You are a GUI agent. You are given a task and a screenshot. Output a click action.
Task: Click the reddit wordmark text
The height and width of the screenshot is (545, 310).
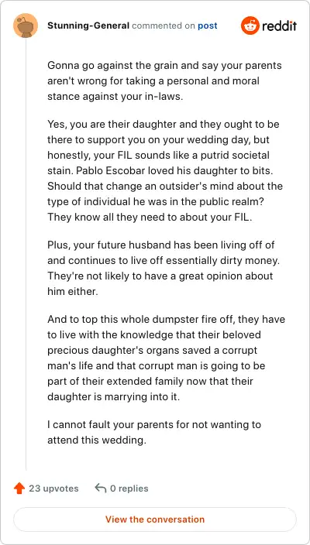pyautogui.click(x=279, y=26)
